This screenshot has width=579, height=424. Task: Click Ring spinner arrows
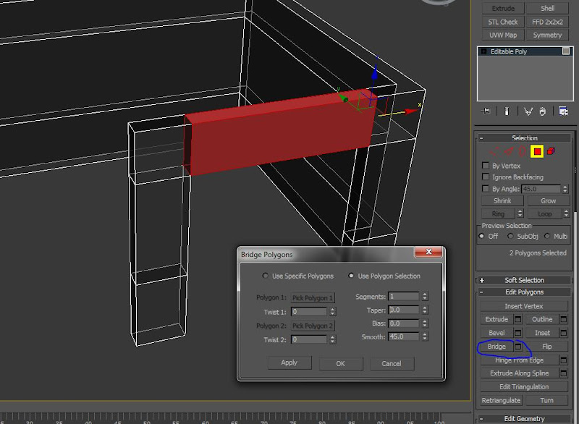[520, 213]
